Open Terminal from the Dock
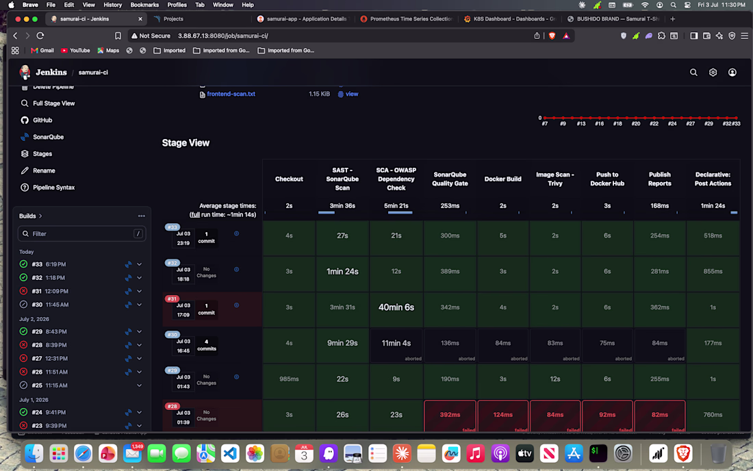The width and height of the screenshot is (753, 471). (598, 453)
